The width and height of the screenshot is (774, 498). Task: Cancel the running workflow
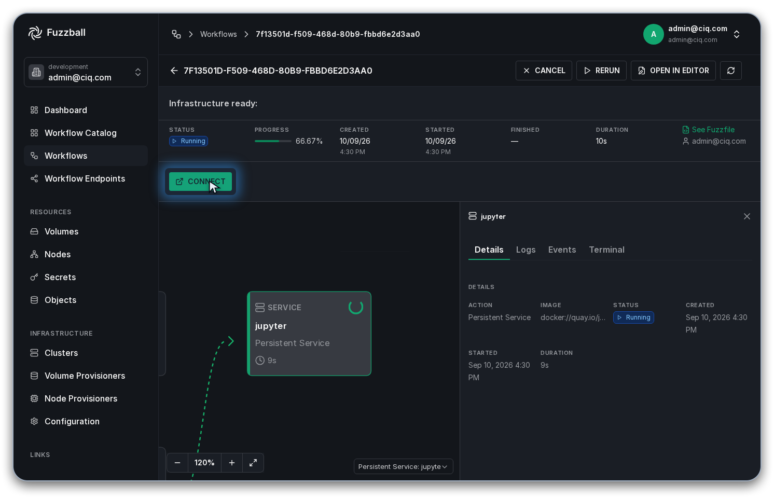click(x=544, y=71)
